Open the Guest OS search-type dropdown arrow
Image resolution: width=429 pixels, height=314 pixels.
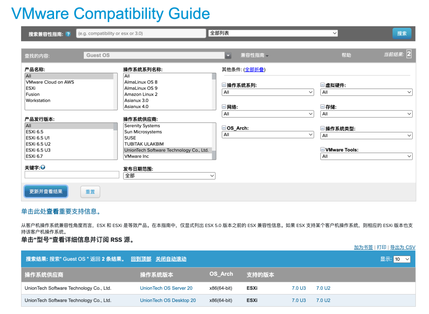(x=228, y=56)
